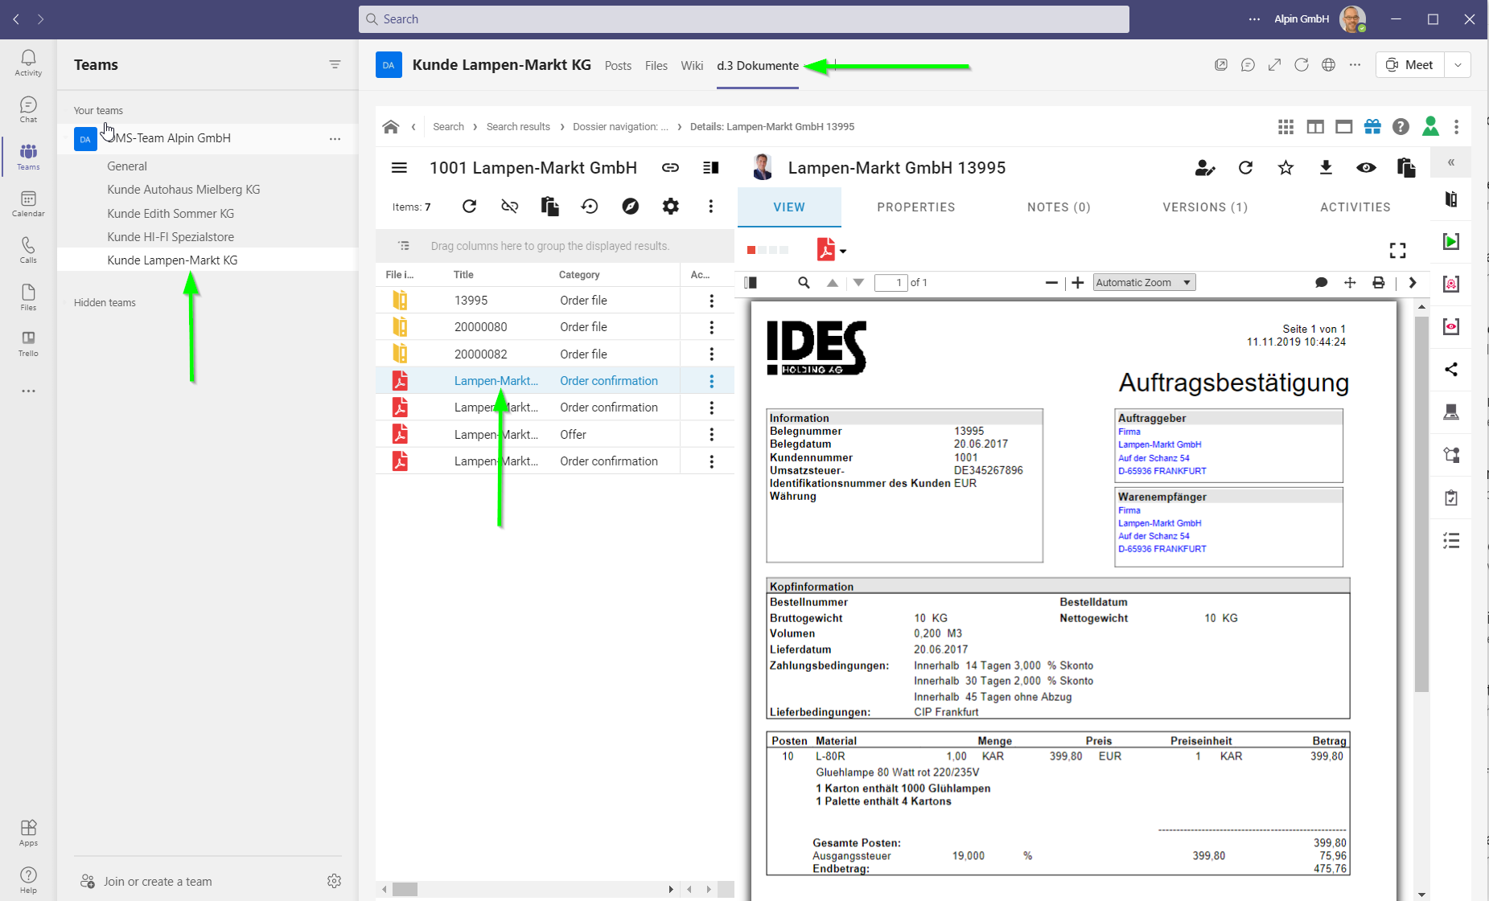This screenshot has width=1489, height=901.
Task: Print the PDF document
Action: click(1379, 282)
